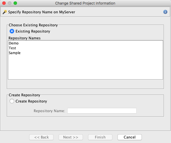Select the Existing Repository radio button
Image resolution: width=171 pixels, height=143 pixels.
(x=12, y=31)
